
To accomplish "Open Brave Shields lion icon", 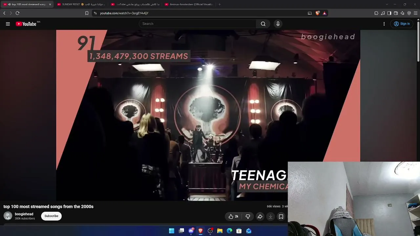I will coord(317,13).
